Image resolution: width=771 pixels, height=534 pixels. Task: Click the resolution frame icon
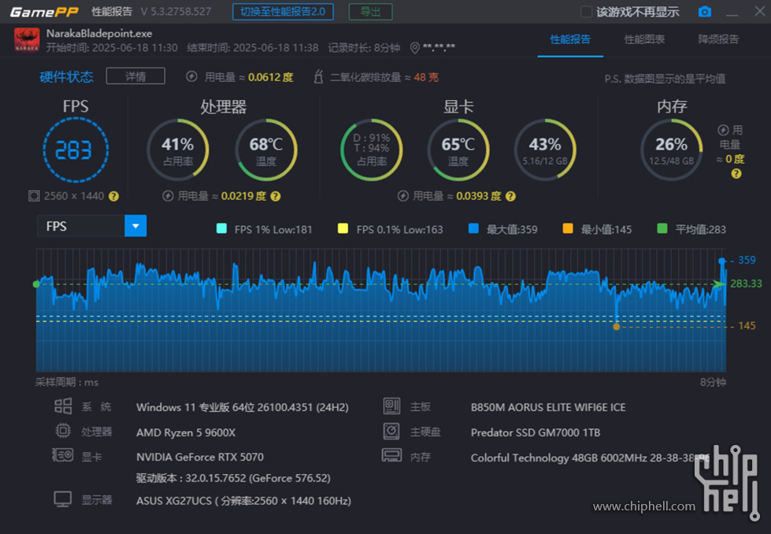point(33,196)
